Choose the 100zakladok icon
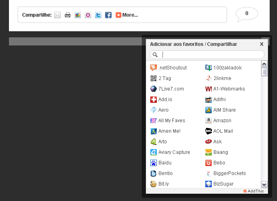277x201 pixels. coord(209,67)
